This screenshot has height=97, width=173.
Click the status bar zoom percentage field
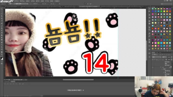6,80
